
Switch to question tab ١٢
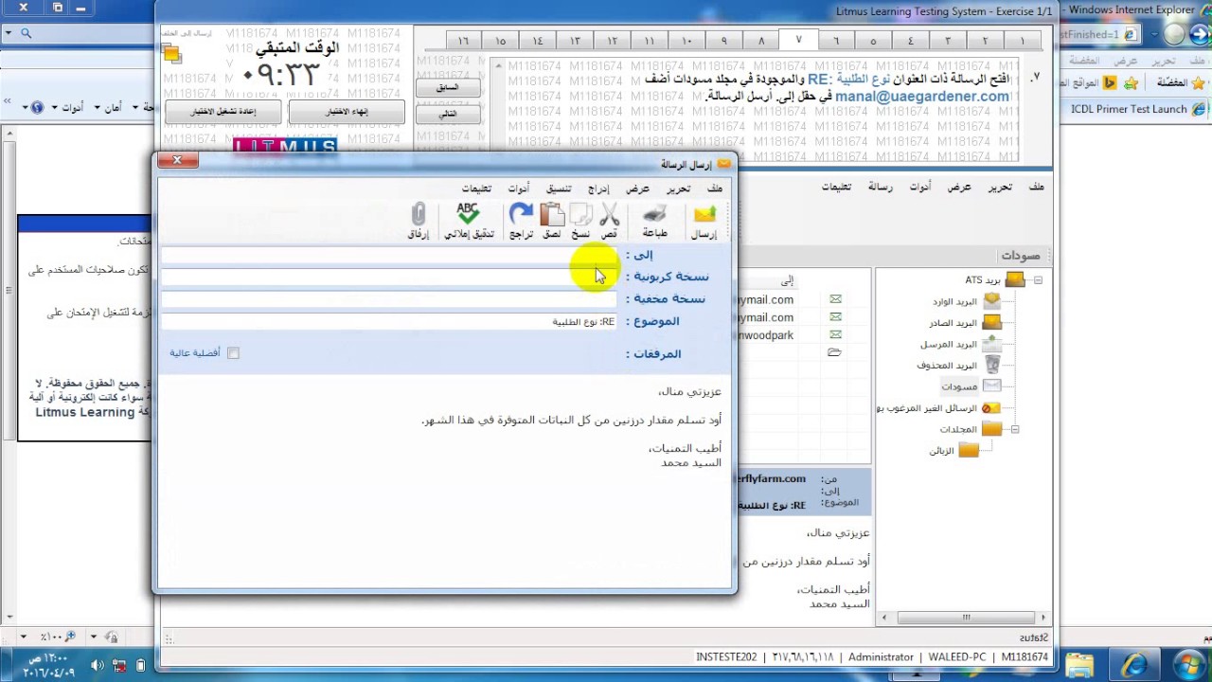click(x=613, y=41)
